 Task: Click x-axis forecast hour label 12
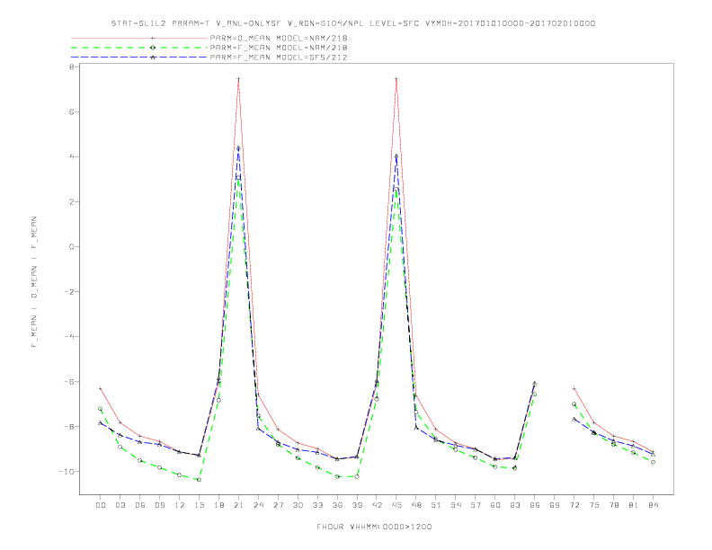(180, 505)
